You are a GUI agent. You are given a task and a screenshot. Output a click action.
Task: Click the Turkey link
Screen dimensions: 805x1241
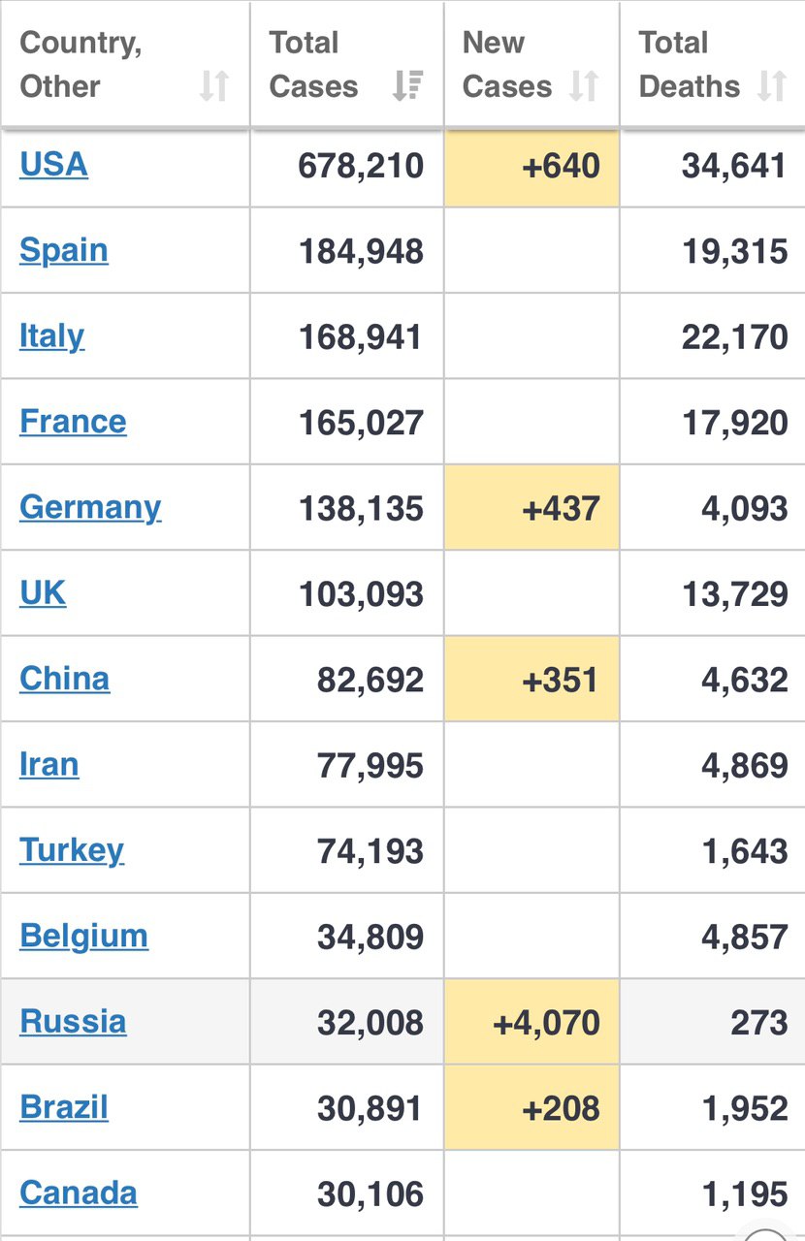[72, 850]
